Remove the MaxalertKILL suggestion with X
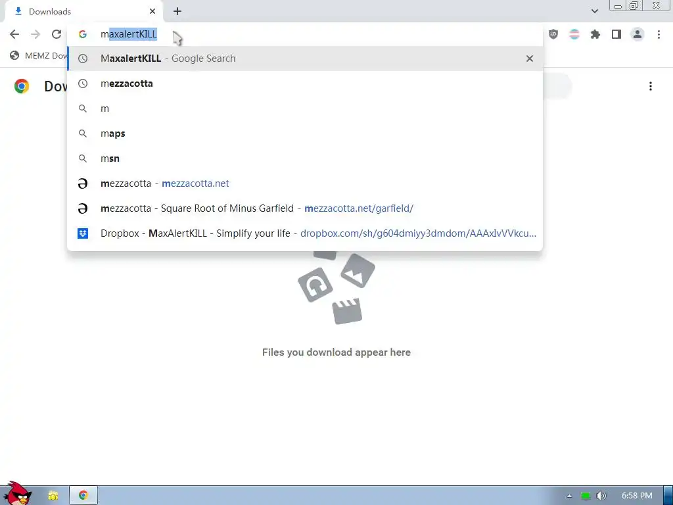673x505 pixels. point(530,59)
